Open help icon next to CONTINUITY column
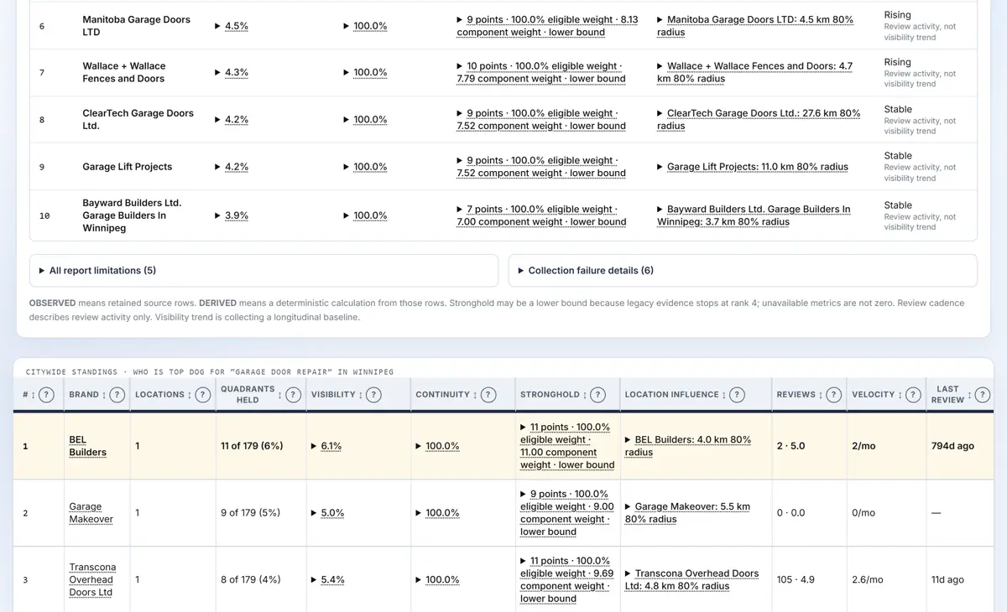Viewport: 1007px width, 612px height. 488,395
